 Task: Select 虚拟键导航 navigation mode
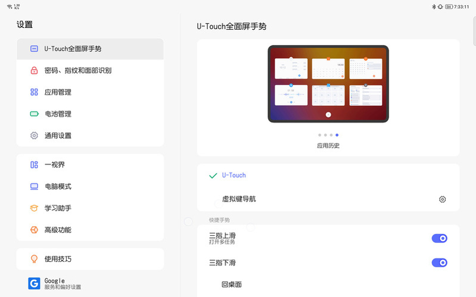[238, 199]
